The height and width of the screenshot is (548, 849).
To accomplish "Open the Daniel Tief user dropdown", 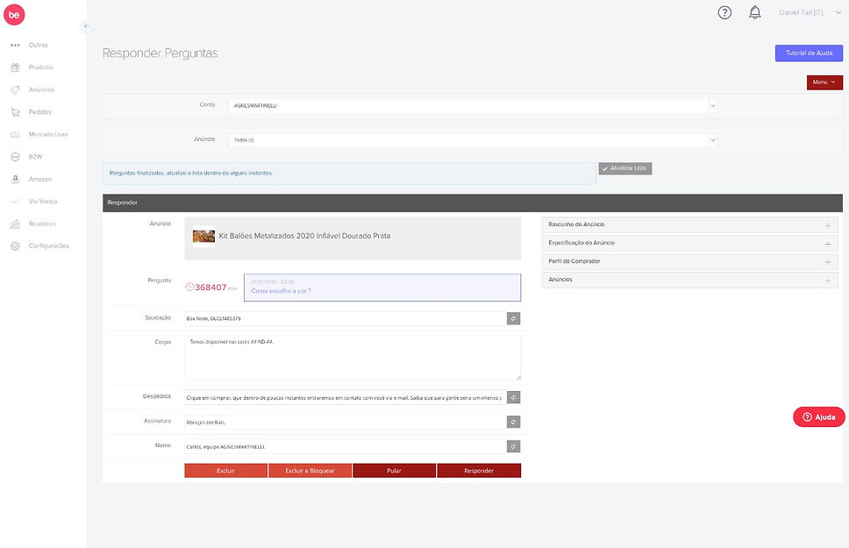I will point(810,12).
